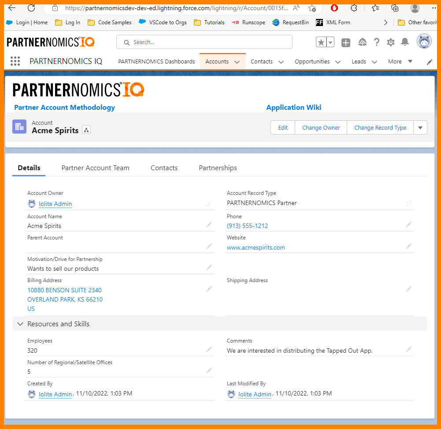Open Iolite Admin link under Last Modified By
This screenshot has width=441, height=429.
tap(255, 394)
